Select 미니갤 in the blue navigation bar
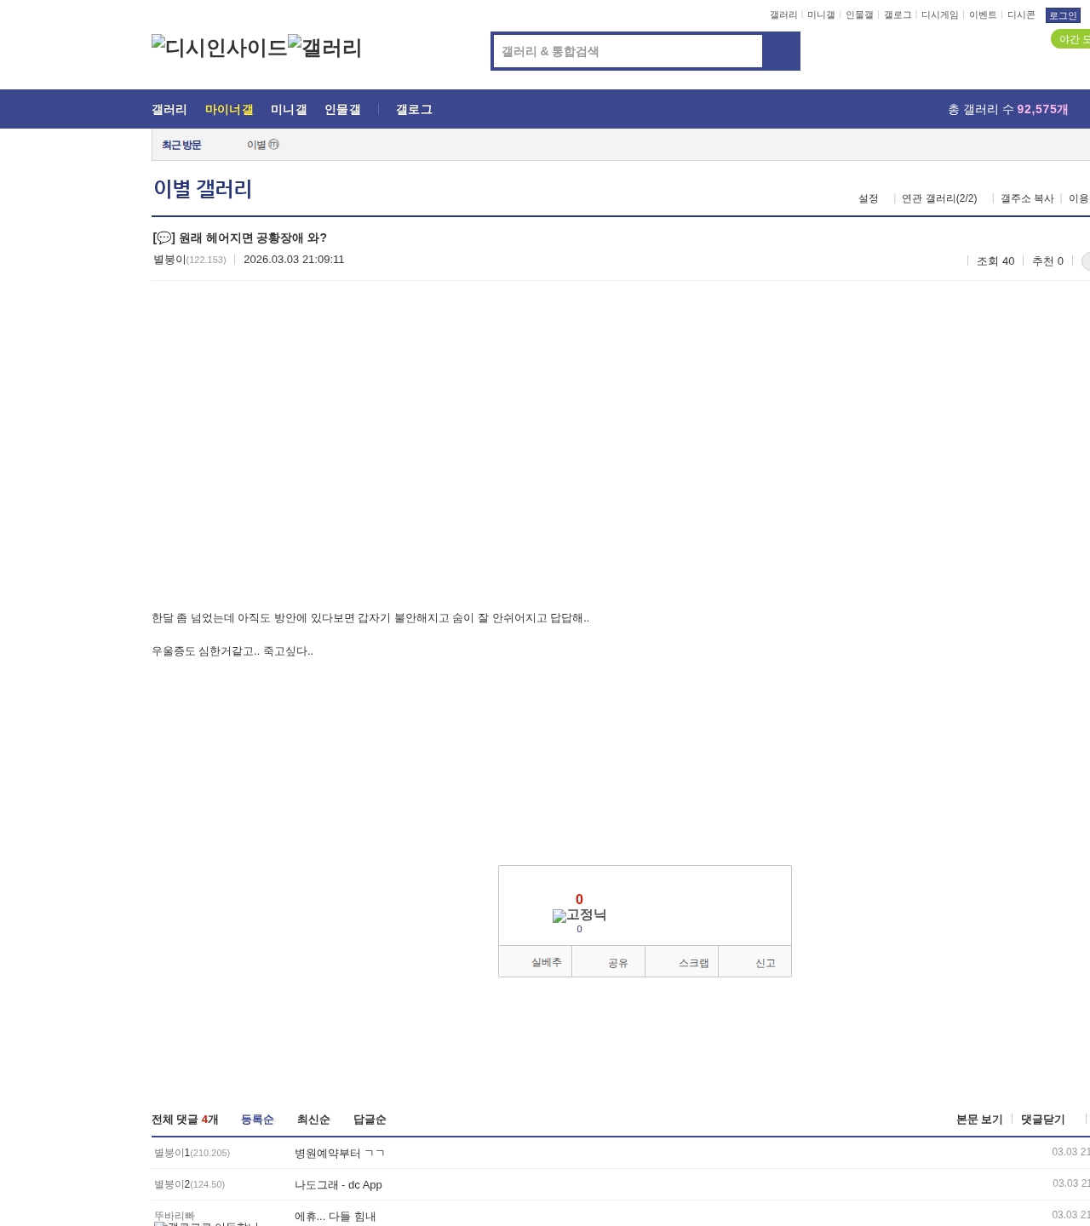The height and width of the screenshot is (1226, 1090). click(x=289, y=109)
